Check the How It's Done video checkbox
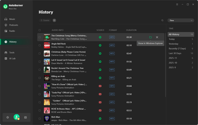Viewport: 198px width, 125px height. [40, 86]
